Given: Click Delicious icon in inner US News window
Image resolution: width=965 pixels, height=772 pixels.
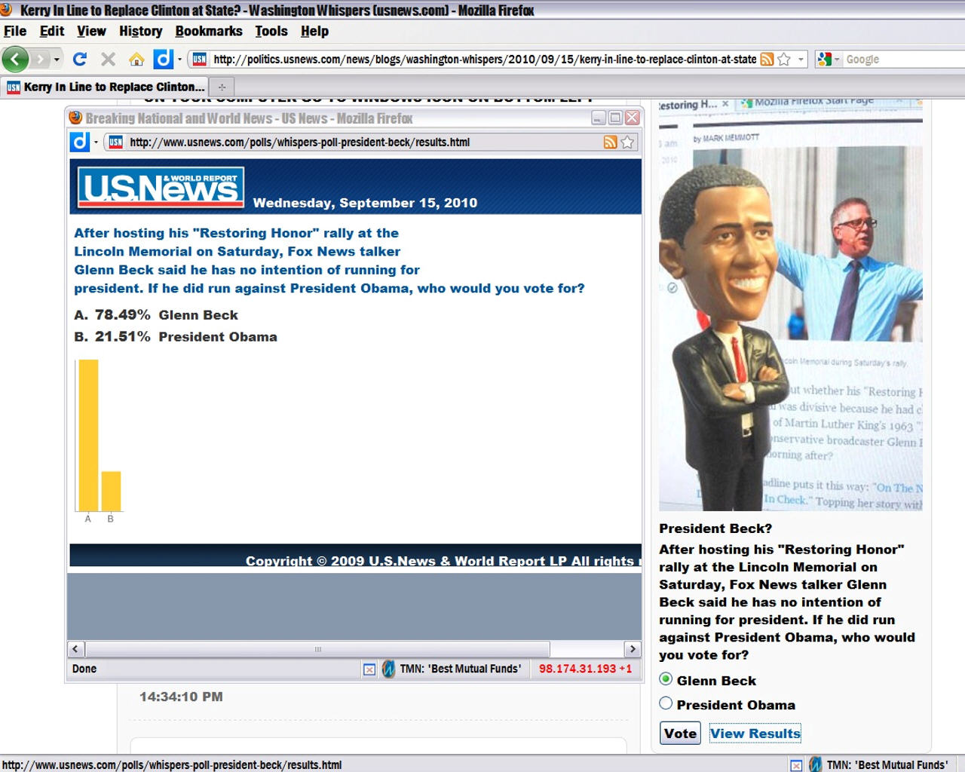Looking at the screenshot, I should (80, 142).
